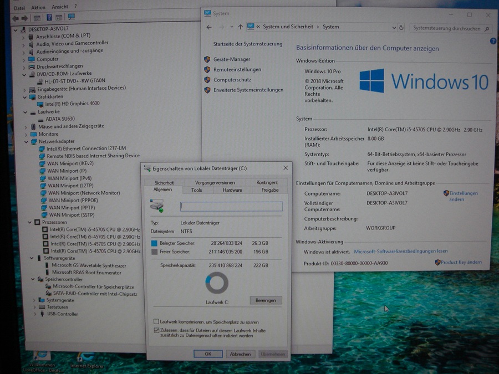Switch to the Sicherheit tab
This screenshot has height=374, width=499.
pyautogui.click(x=164, y=182)
